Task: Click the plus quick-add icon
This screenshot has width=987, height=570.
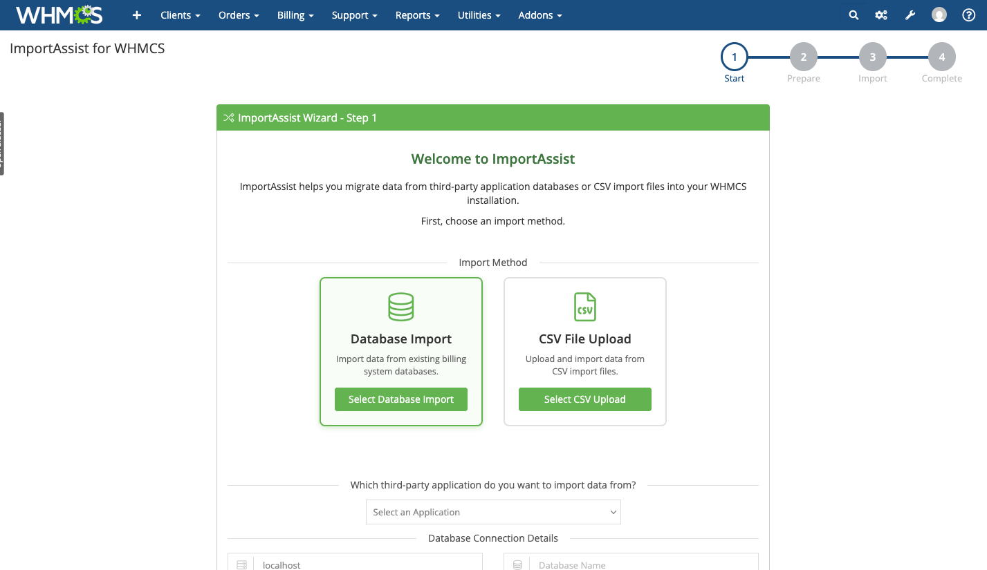Action: pos(137,15)
